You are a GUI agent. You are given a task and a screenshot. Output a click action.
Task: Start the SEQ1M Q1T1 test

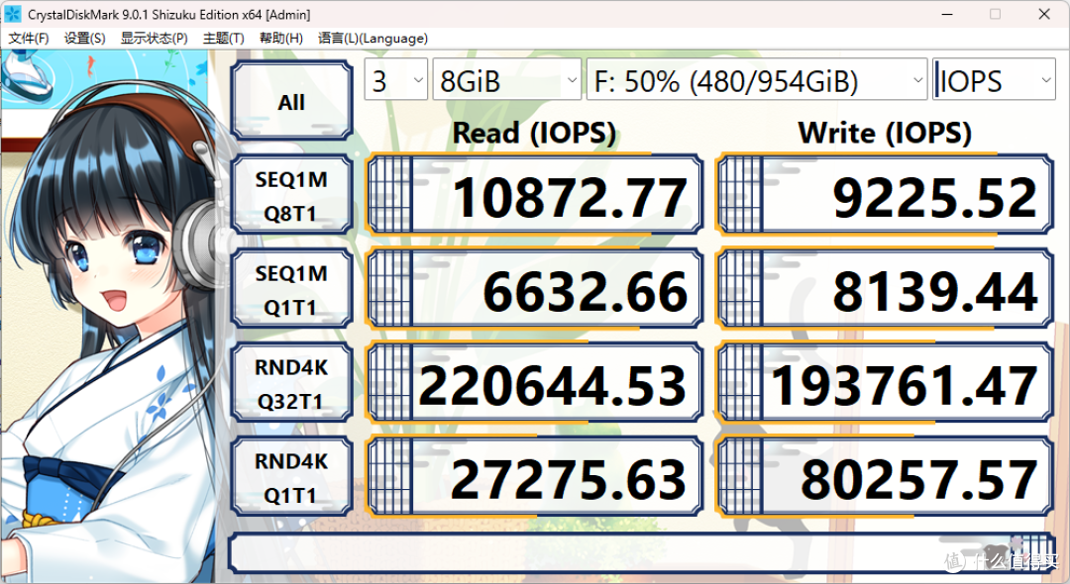(291, 289)
